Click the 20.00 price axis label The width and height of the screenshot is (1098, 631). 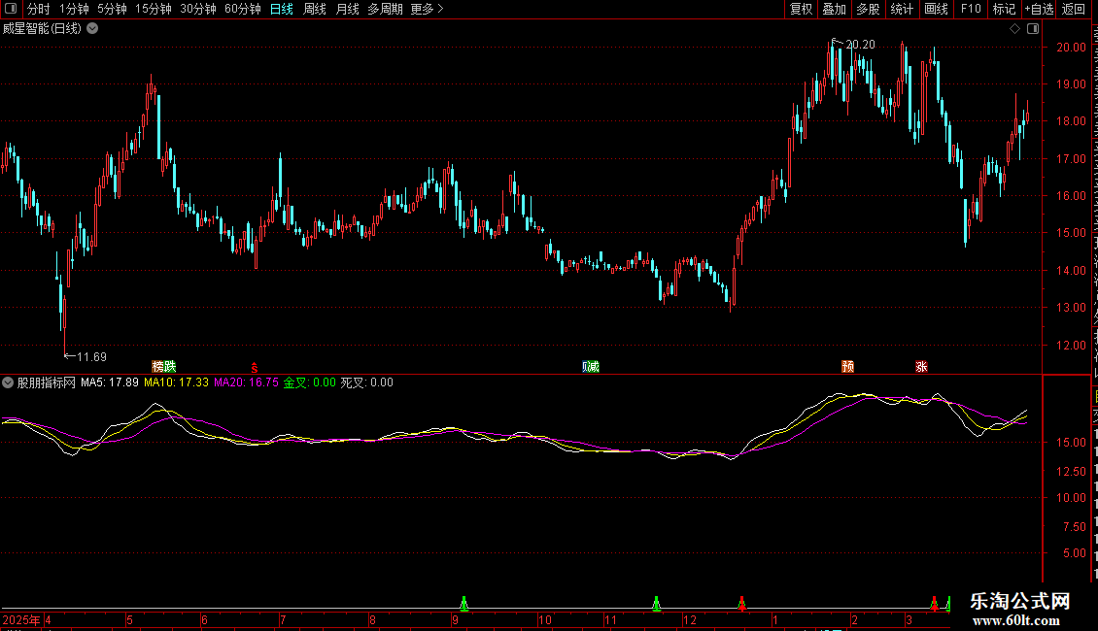1071,48
